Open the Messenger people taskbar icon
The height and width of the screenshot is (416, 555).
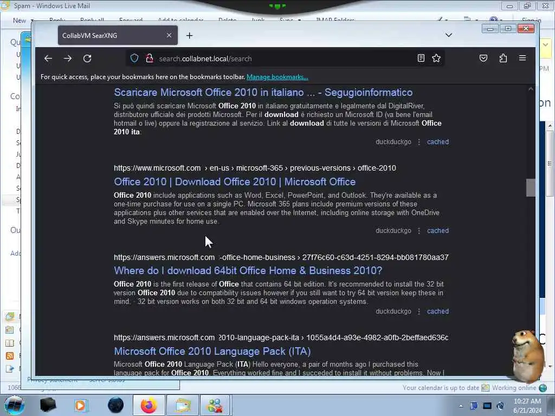(215, 405)
